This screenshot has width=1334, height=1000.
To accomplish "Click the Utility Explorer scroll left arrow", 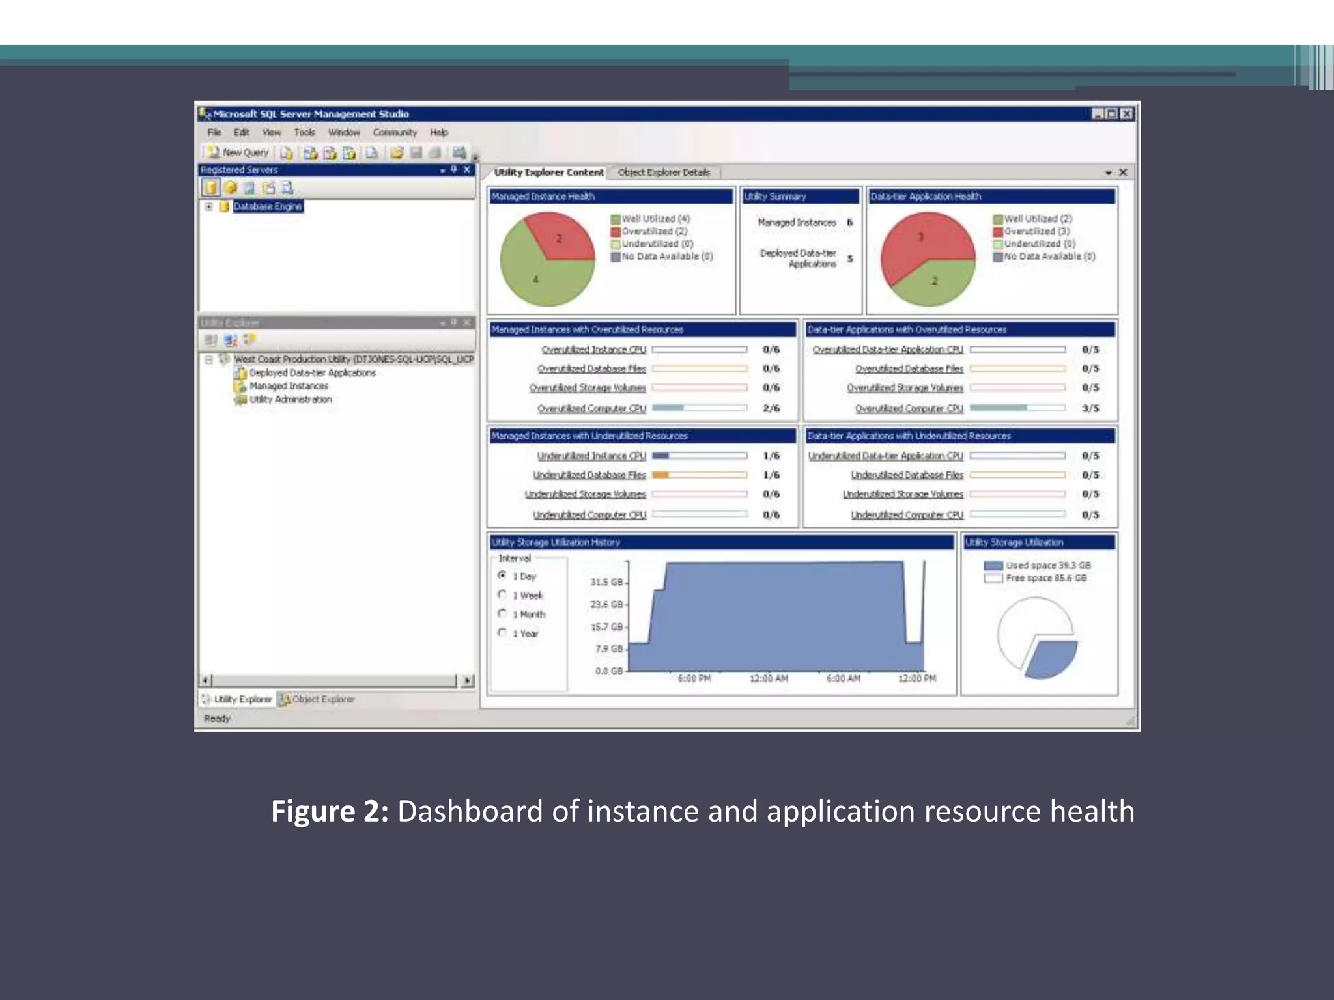I will pos(206,681).
